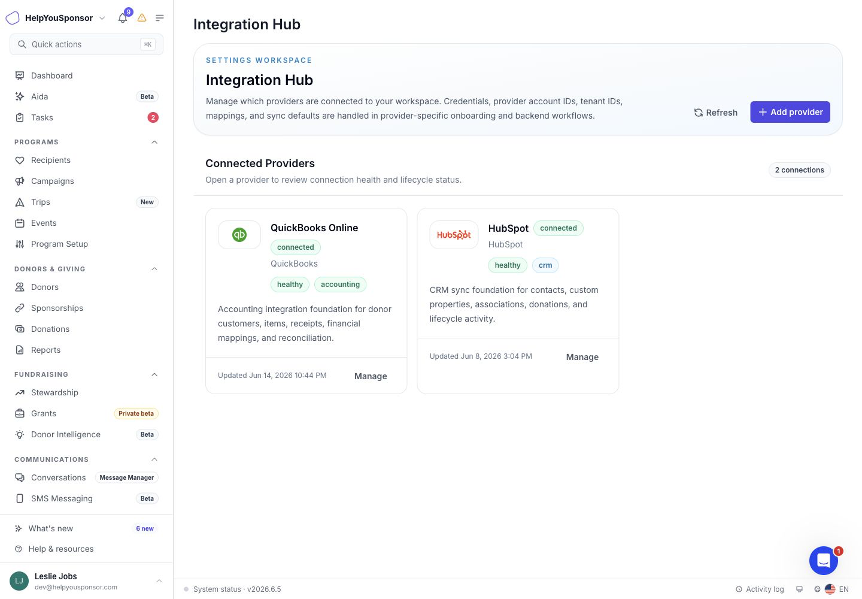The width and height of the screenshot is (862, 599).
Task: Collapse the Fundraising section
Action: 154,374
